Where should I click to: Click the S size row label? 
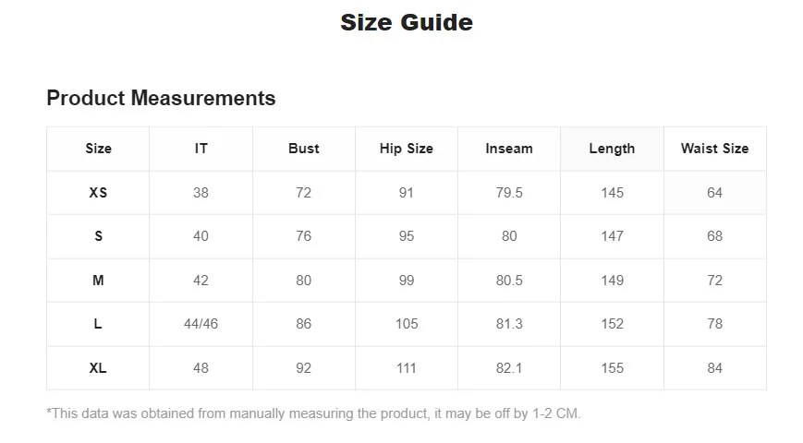[98, 236]
